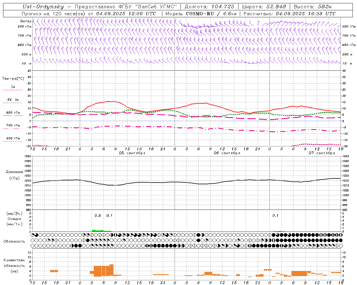Select the Широта: 52.848 value
This screenshot has height=285, width=357.
click(264, 7)
